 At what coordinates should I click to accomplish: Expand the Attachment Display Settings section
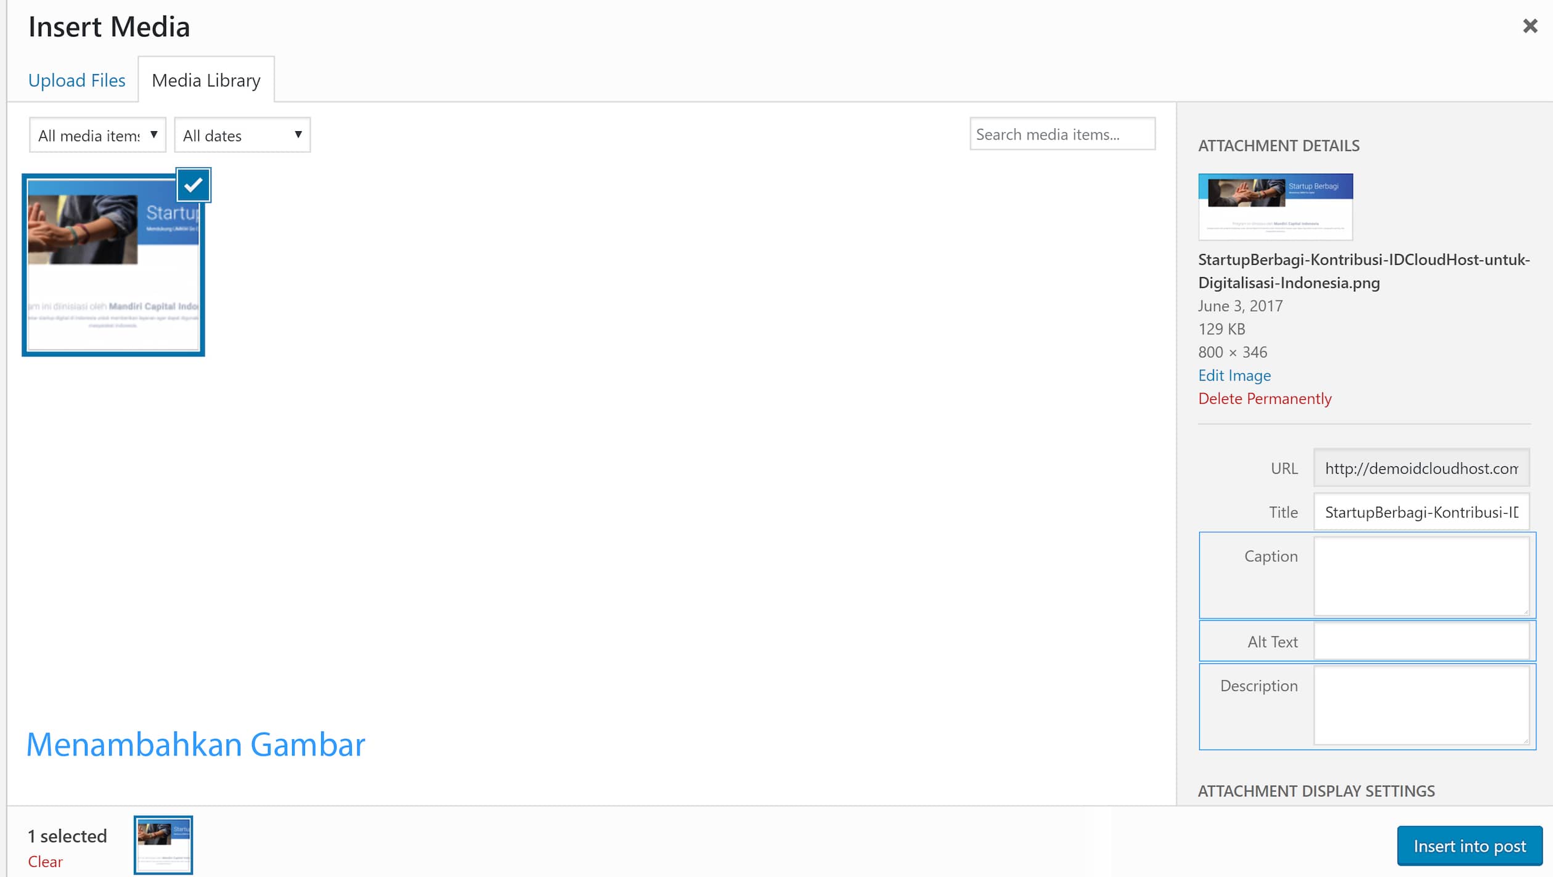[x=1316, y=791]
